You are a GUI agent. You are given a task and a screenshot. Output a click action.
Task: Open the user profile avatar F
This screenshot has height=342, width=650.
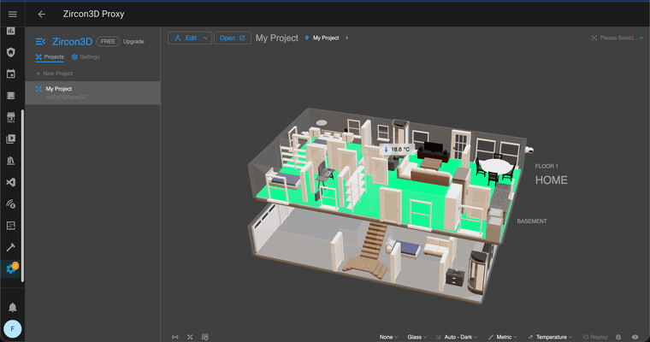(x=12, y=328)
